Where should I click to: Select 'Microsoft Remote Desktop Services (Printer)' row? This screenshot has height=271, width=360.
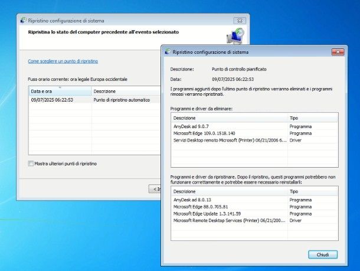point(254,220)
